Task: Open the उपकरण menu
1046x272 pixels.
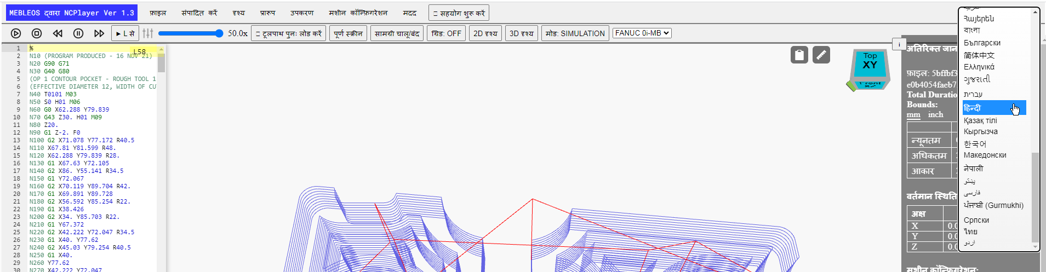Action: 302,13
